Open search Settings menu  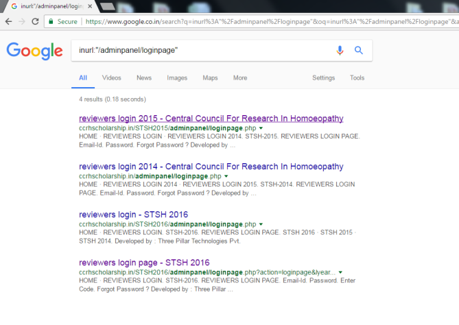pos(323,77)
